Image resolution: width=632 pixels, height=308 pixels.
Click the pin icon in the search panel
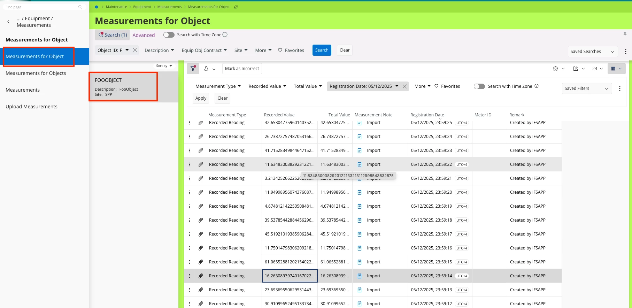(625, 34)
